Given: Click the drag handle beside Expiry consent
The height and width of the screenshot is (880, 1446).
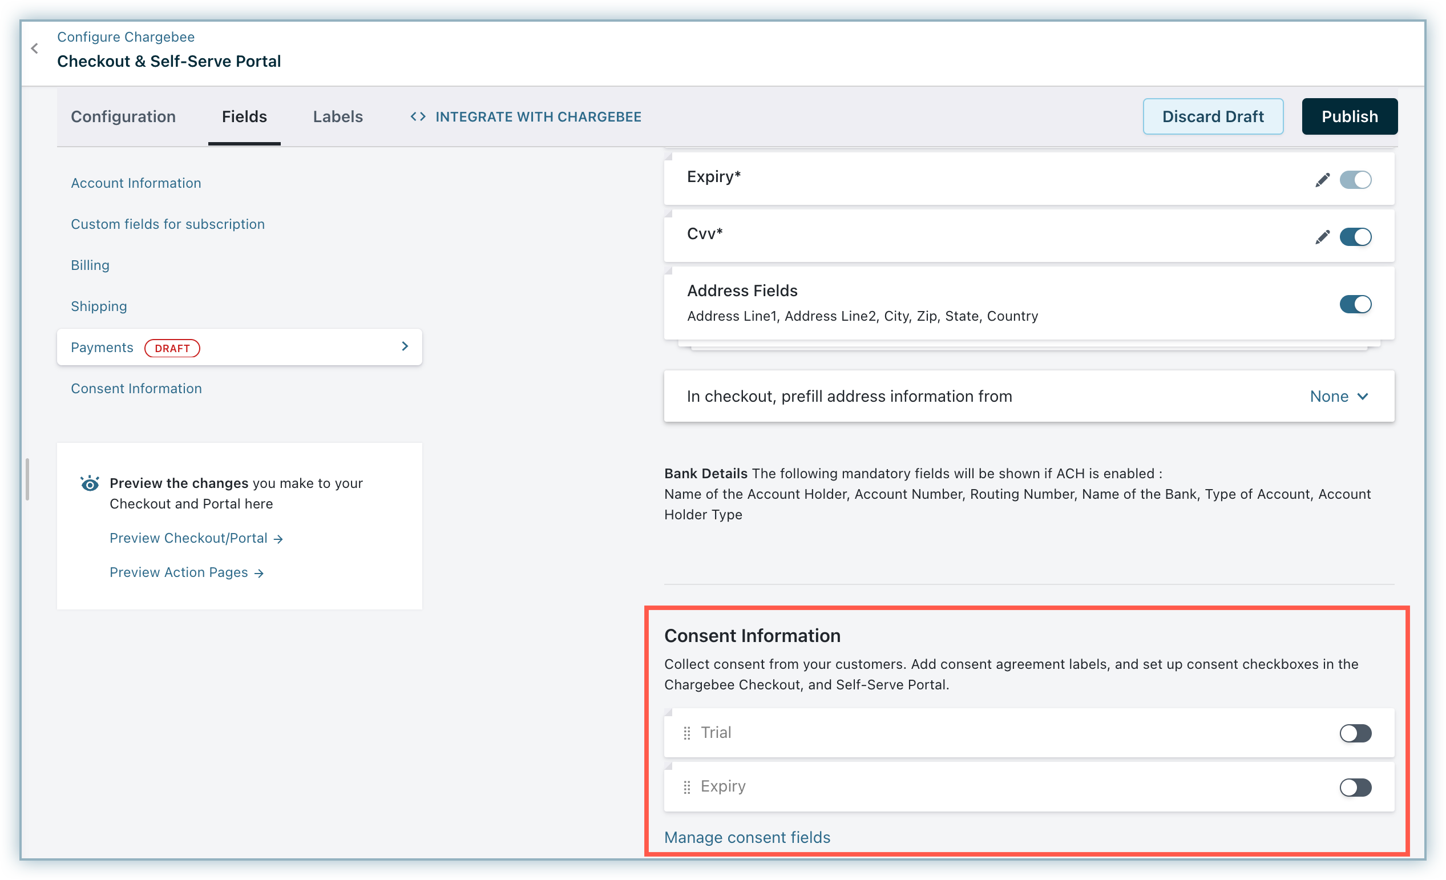Looking at the screenshot, I should point(686,787).
